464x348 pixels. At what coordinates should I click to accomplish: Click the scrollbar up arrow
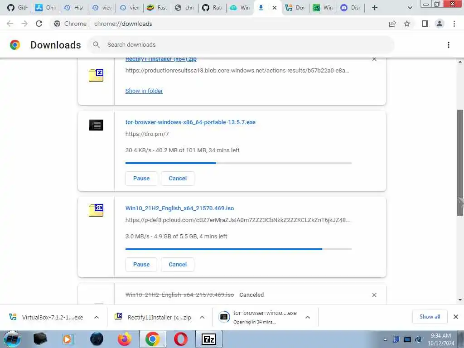[460, 62]
